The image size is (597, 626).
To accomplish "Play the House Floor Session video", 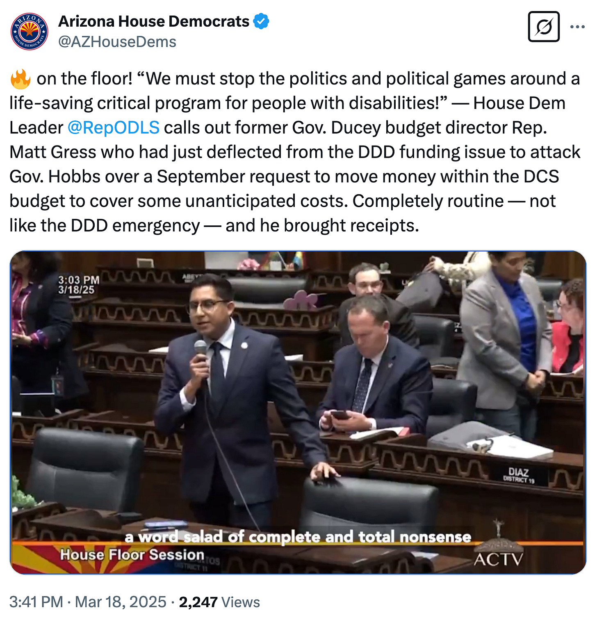I will [x=298, y=413].
